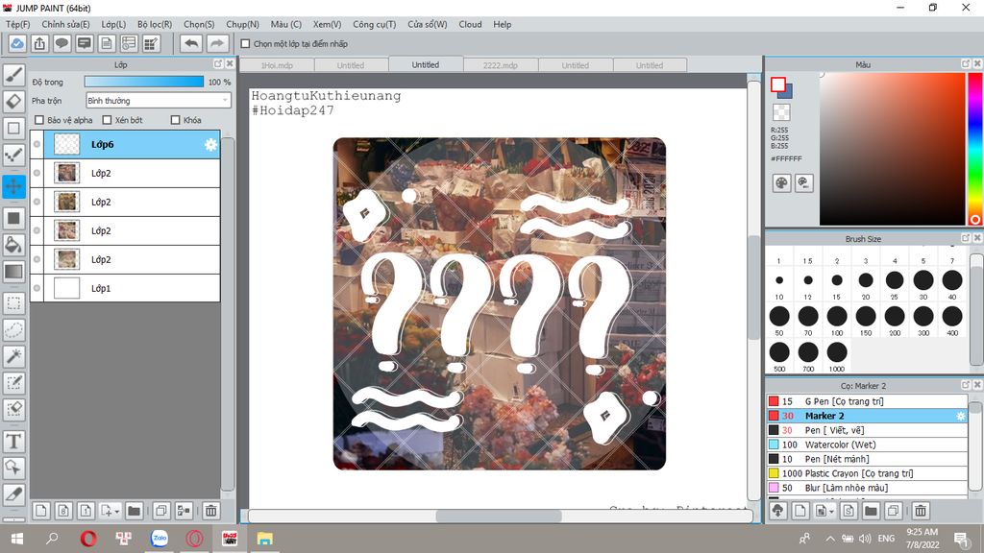Screen dimensions: 984x553
Task: Delete brush using brush panel trash icon
Action: point(920,511)
